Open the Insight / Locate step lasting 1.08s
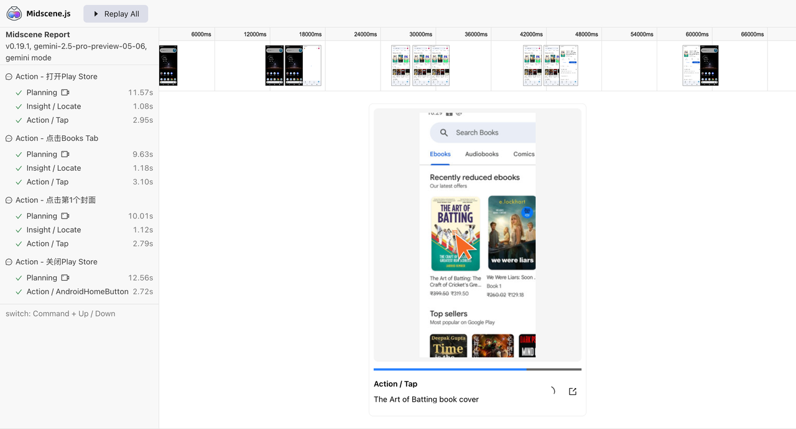Viewport: 796px width, 429px height. click(79, 106)
